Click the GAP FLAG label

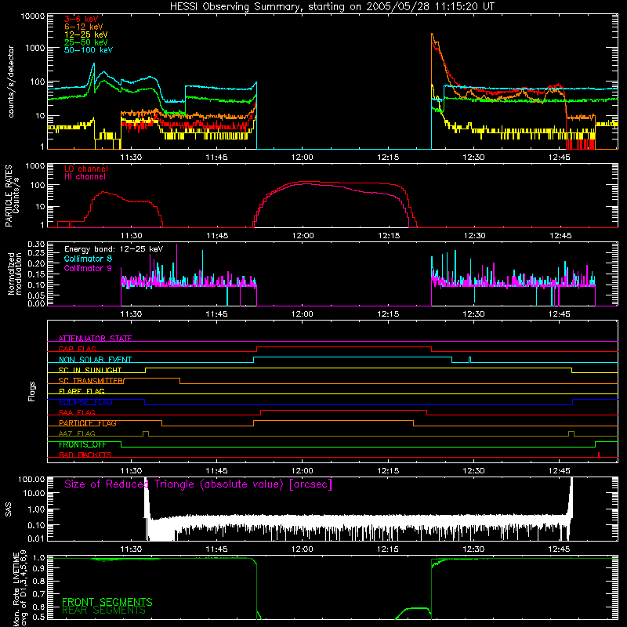point(77,349)
